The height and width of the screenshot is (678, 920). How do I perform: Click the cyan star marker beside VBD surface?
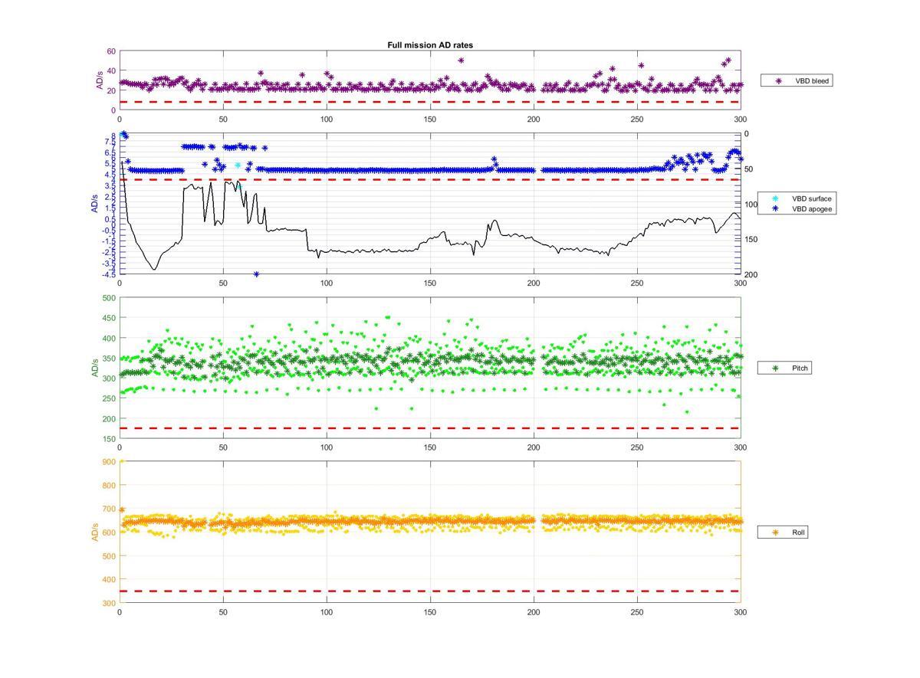(x=775, y=198)
